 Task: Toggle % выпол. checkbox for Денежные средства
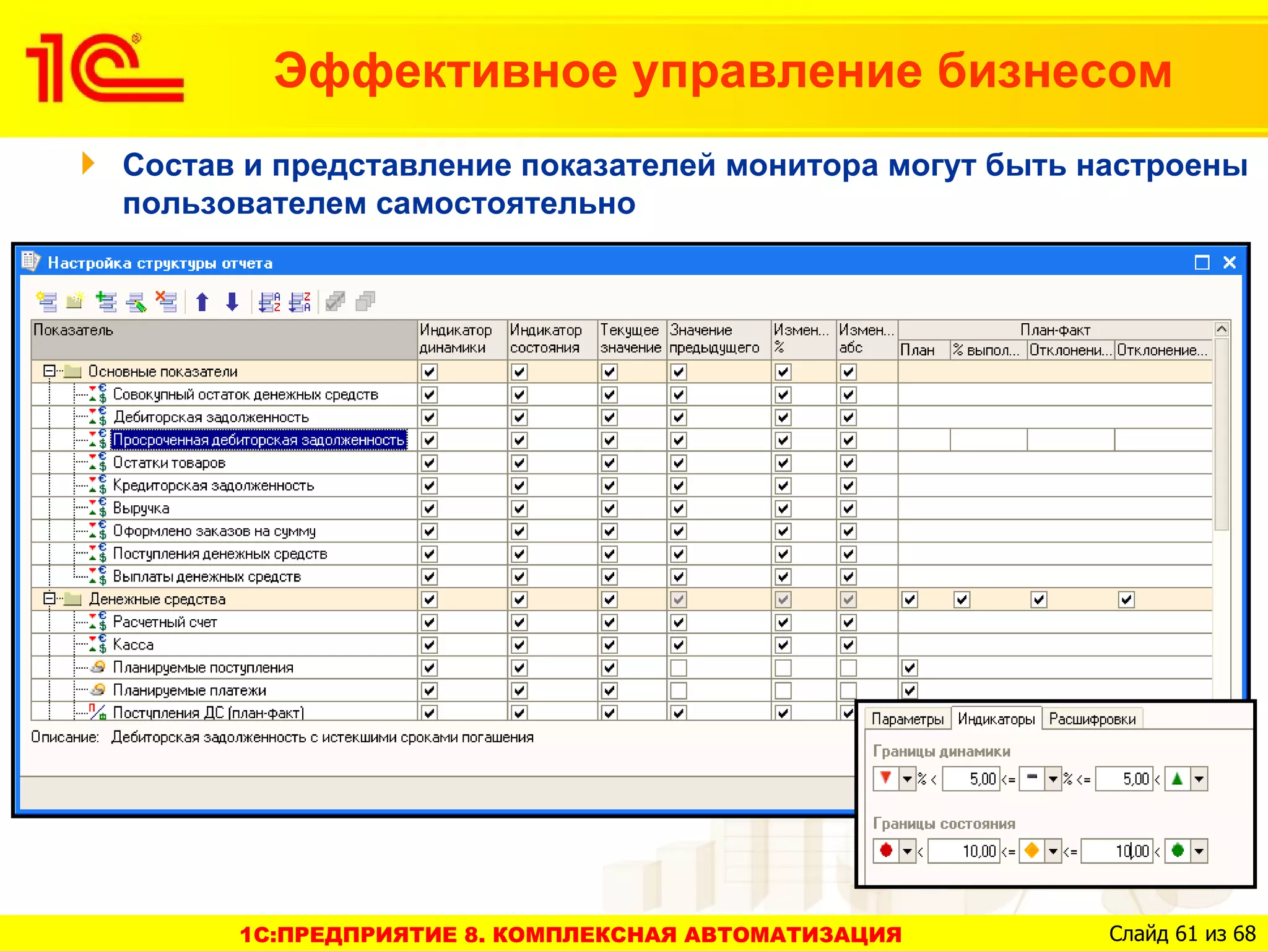click(x=962, y=599)
